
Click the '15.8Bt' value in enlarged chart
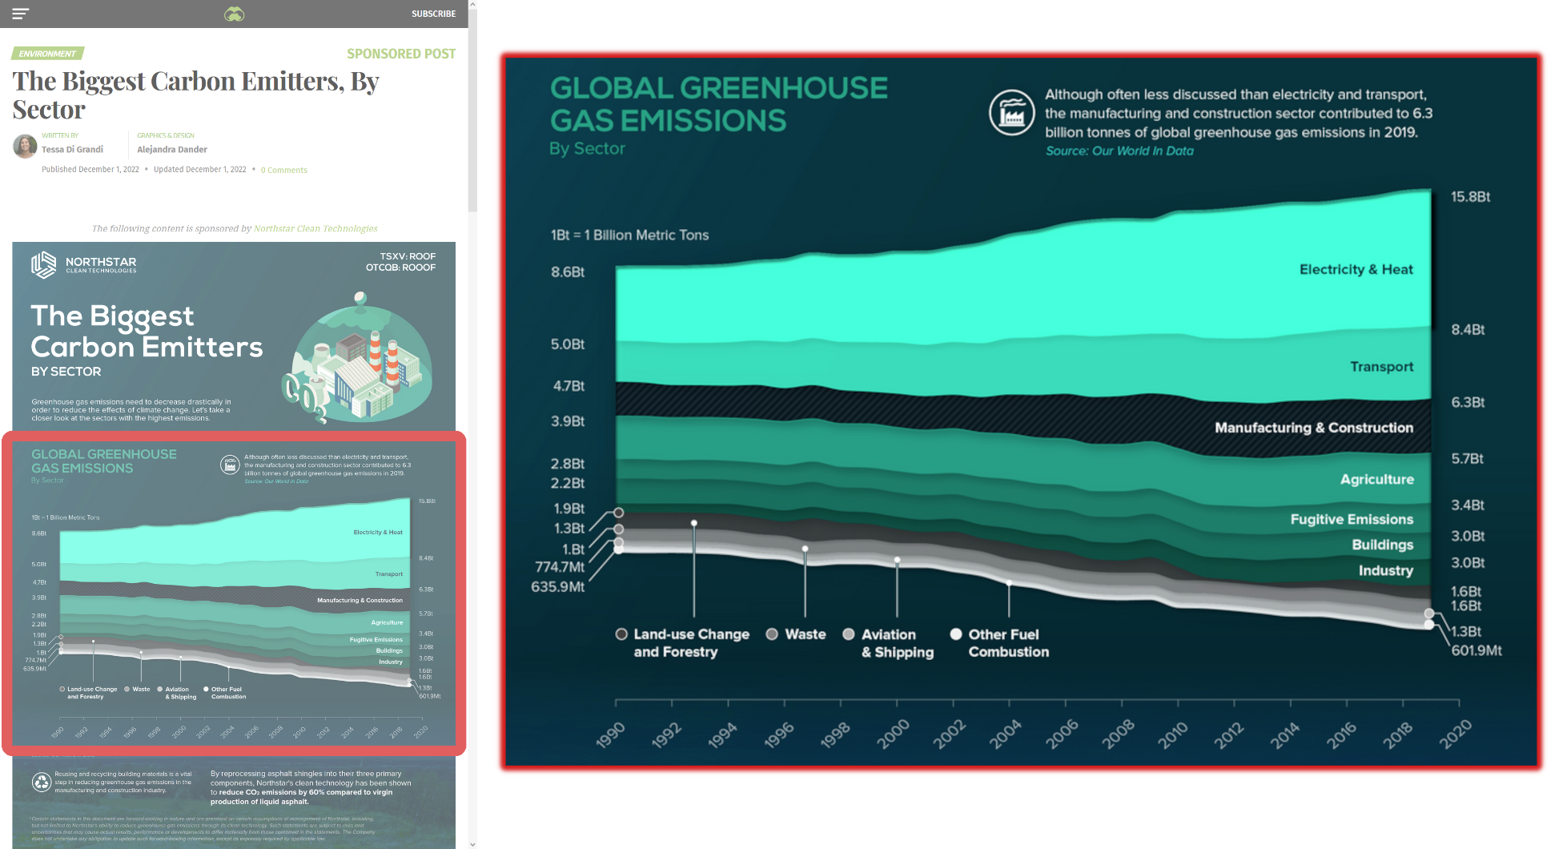pos(1470,196)
